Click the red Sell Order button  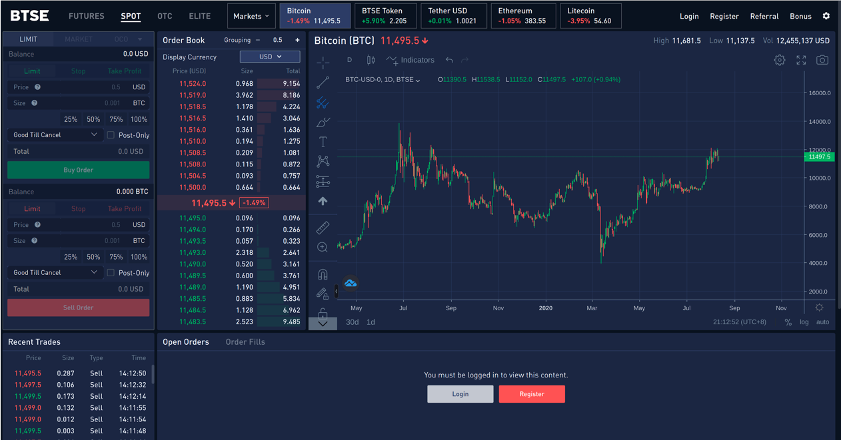(78, 308)
